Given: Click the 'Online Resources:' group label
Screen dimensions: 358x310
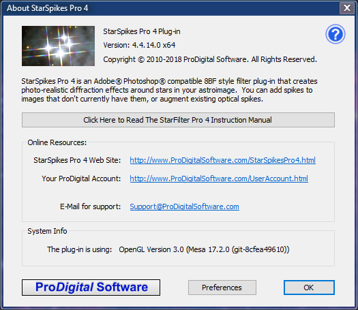Looking at the screenshot, I should point(57,142).
